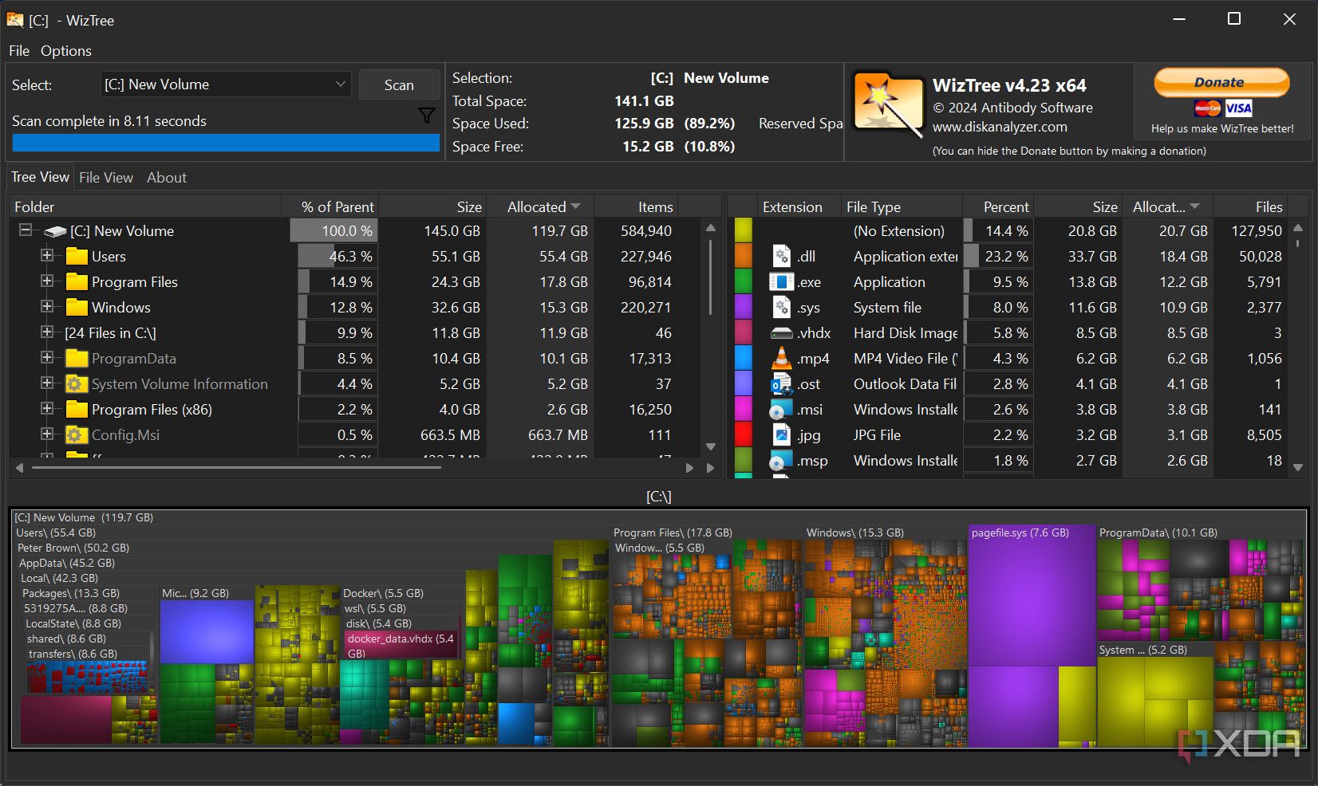Click the .vhdx hard disk image icon

pyautogui.click(x=782, y=332)
